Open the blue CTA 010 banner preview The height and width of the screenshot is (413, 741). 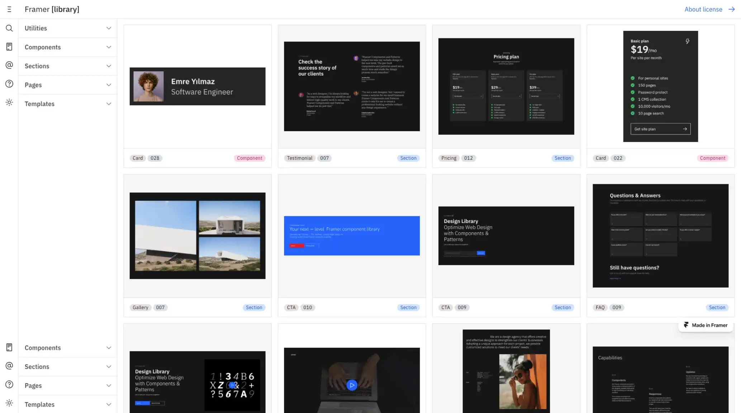pyautogui.click(x=352, y=236)
